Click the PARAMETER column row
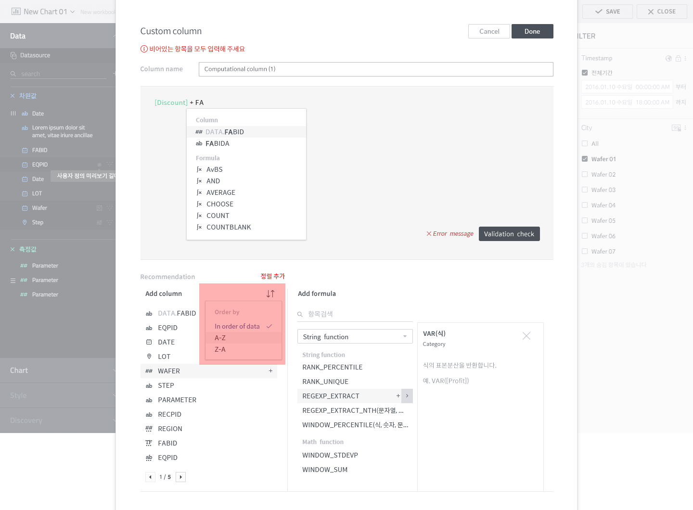Viewport: 693px width, 510px height. click(209, 400)
